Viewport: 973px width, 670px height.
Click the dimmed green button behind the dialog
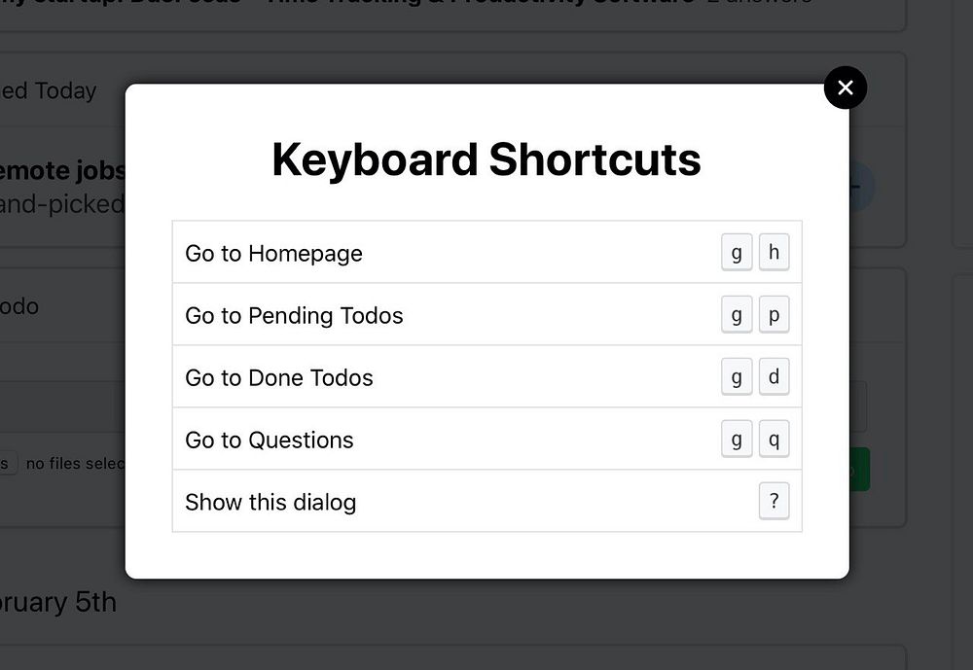(859, 470)
